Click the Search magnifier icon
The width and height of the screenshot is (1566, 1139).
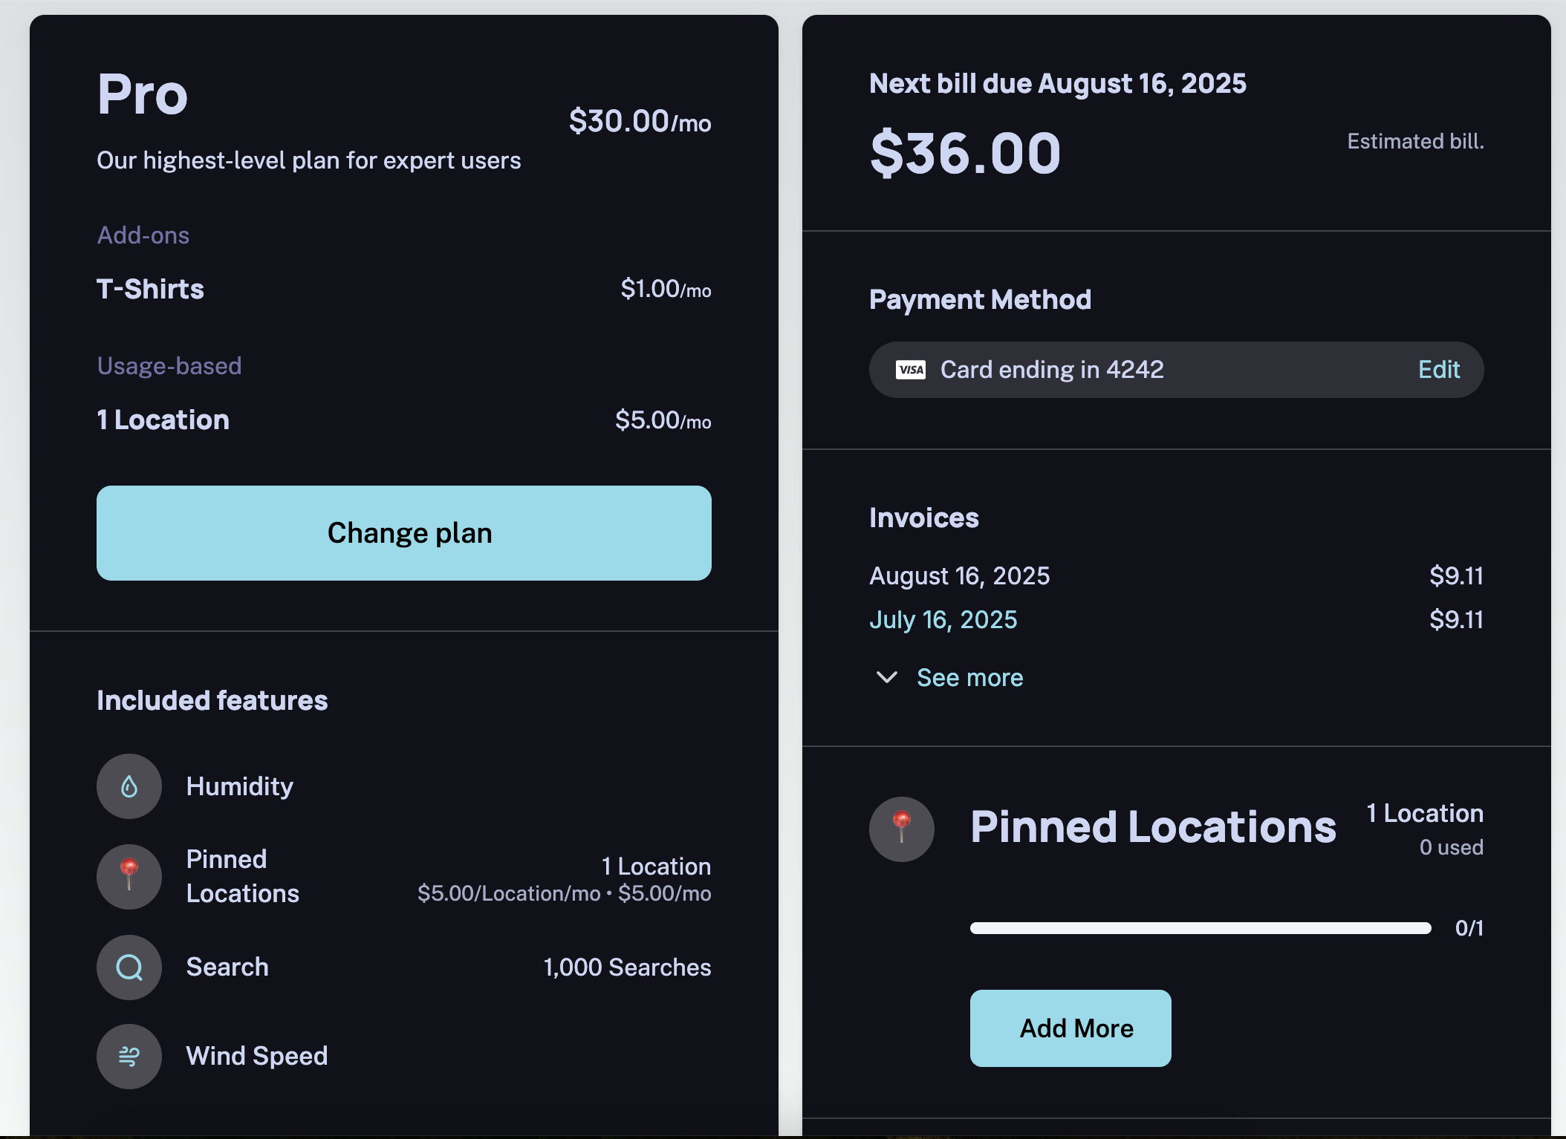[x=129, y=967]
